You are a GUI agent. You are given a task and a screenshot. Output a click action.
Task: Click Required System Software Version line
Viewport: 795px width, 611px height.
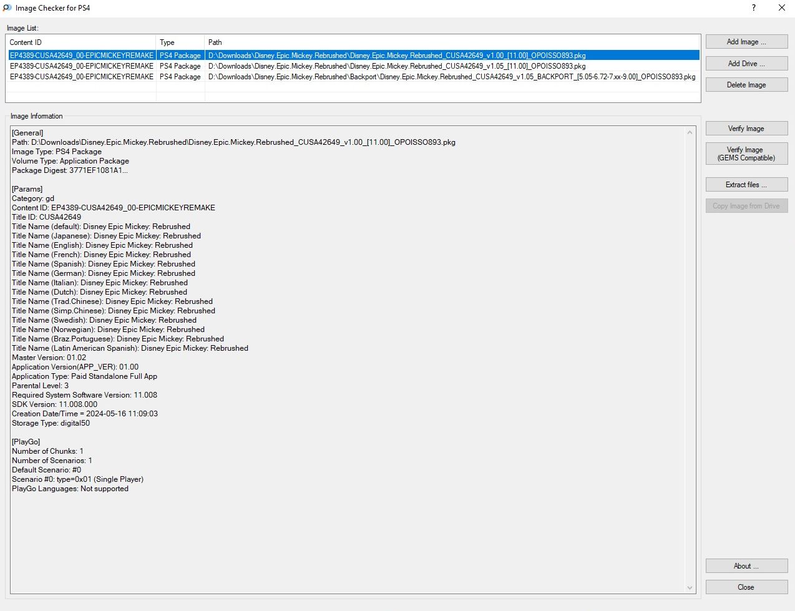85,395
